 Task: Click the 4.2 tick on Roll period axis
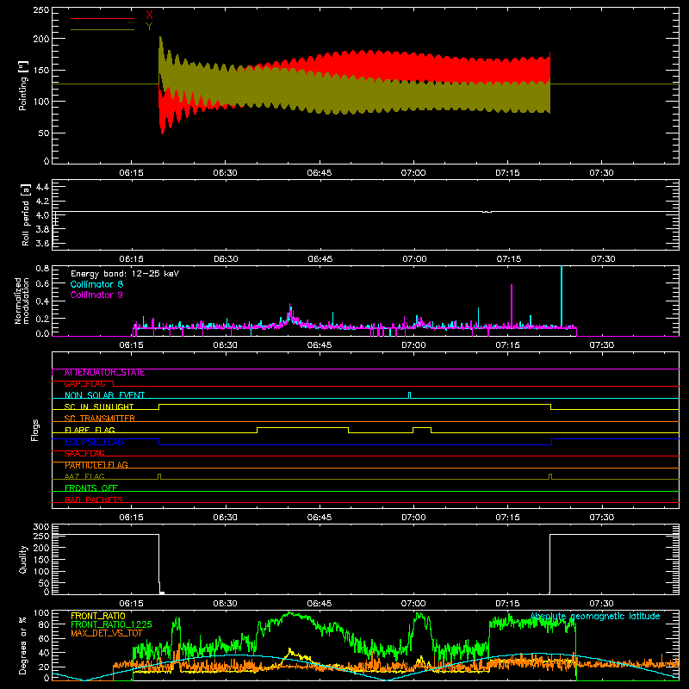[x=41, y=202]
